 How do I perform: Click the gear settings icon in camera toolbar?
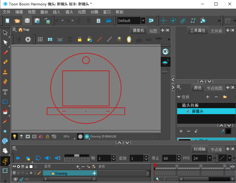tap(28, 39)
